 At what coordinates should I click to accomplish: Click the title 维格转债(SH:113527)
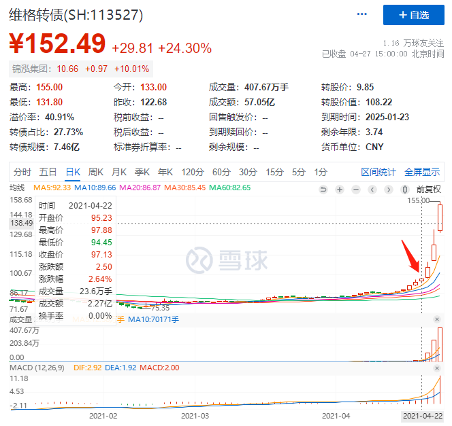76,15
